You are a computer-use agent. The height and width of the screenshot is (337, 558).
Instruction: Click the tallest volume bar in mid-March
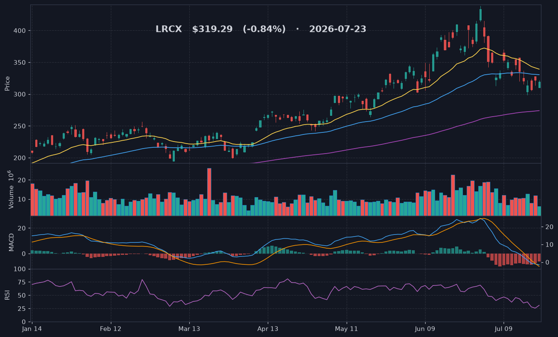tap(209, 192)
